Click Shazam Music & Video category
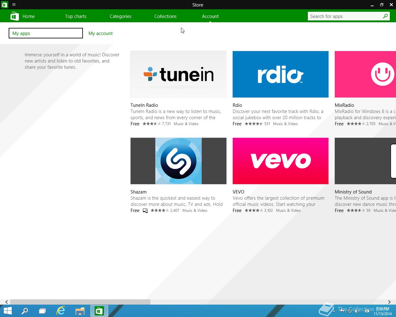Image resolution: width=396 pixels, height=317 pixels. (x=195, y=211)
